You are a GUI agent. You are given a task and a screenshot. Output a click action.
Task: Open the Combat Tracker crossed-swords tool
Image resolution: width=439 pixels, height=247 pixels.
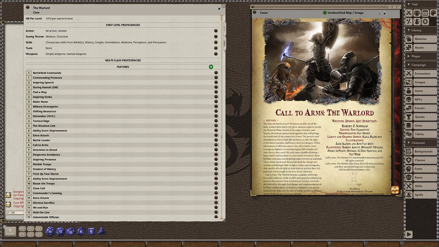click(409, 13)
